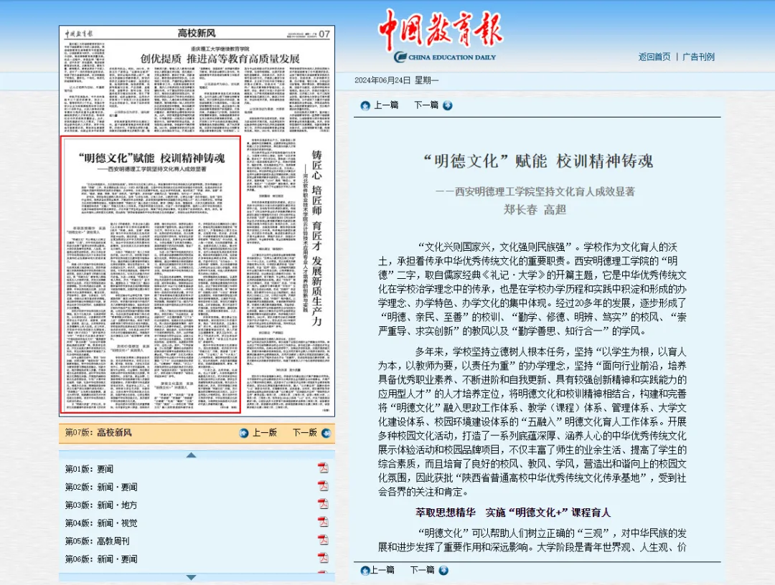Click the circular arrow icon after 下一版

pyautogui.click(x=327, y=434)
